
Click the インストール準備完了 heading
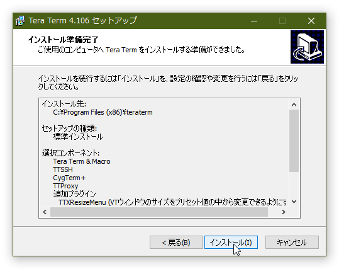(64, 40)
